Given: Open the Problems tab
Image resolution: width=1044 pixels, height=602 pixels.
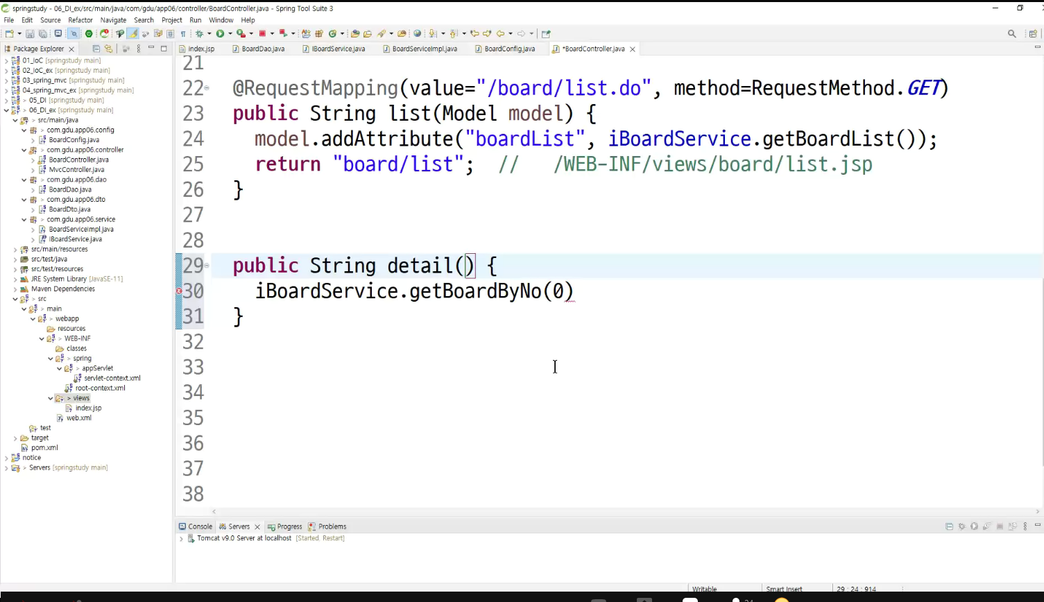Looking at the screenshot, I should 327,527.
